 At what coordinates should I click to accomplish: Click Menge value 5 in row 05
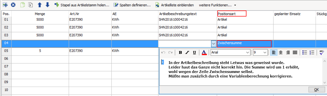click(40, 50)
